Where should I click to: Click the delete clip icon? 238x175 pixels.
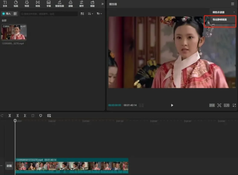tap(33, 116)
